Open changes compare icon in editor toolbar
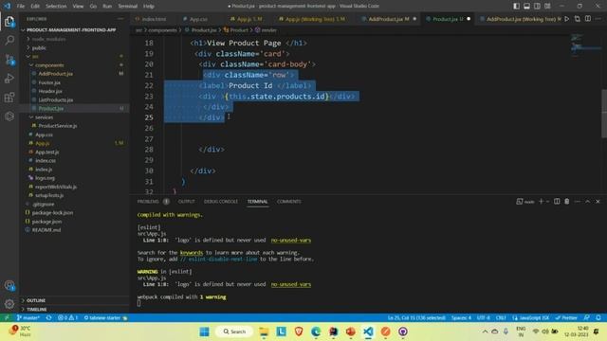607x341 pixels. [x=578, y=19]
